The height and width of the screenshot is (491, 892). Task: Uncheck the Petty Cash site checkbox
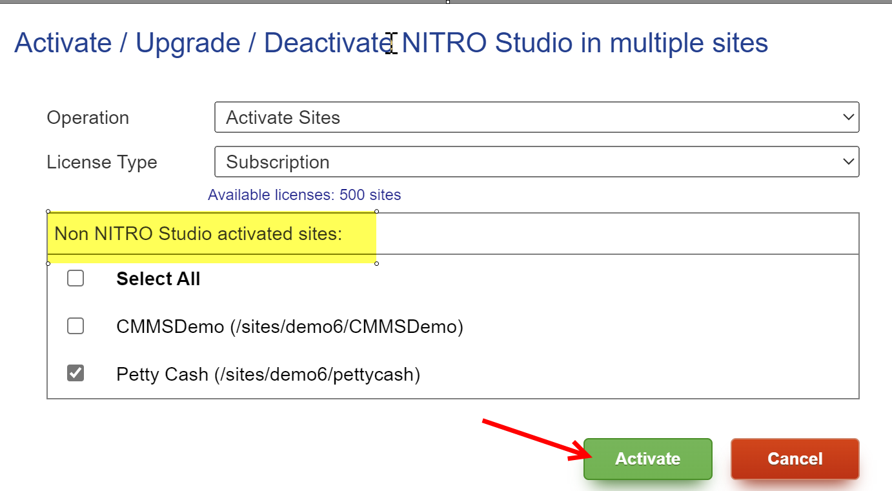(x=76, y=373)
